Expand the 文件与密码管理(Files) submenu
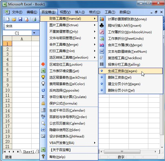 click(69, 38)
